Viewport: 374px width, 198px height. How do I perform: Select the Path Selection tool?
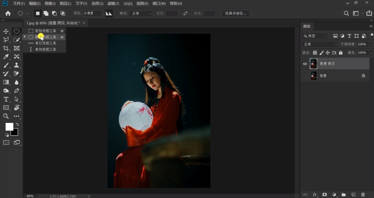16,99
